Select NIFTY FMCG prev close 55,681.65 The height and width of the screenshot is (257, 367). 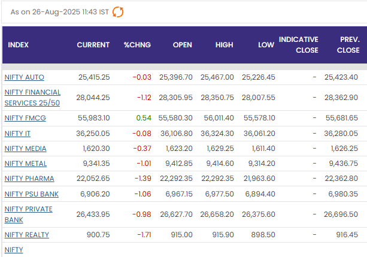(342, 118)
